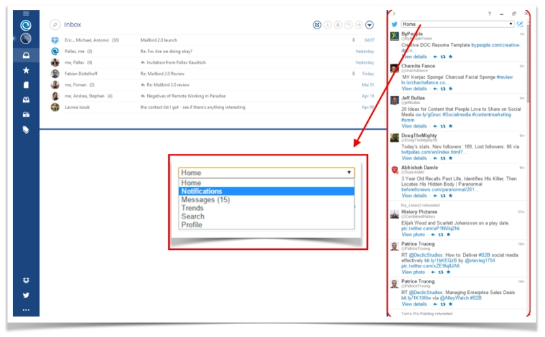545x337 pixels.
Task: Collapse the Twitter panel with chevron arrow
Action: click(394, 14)
